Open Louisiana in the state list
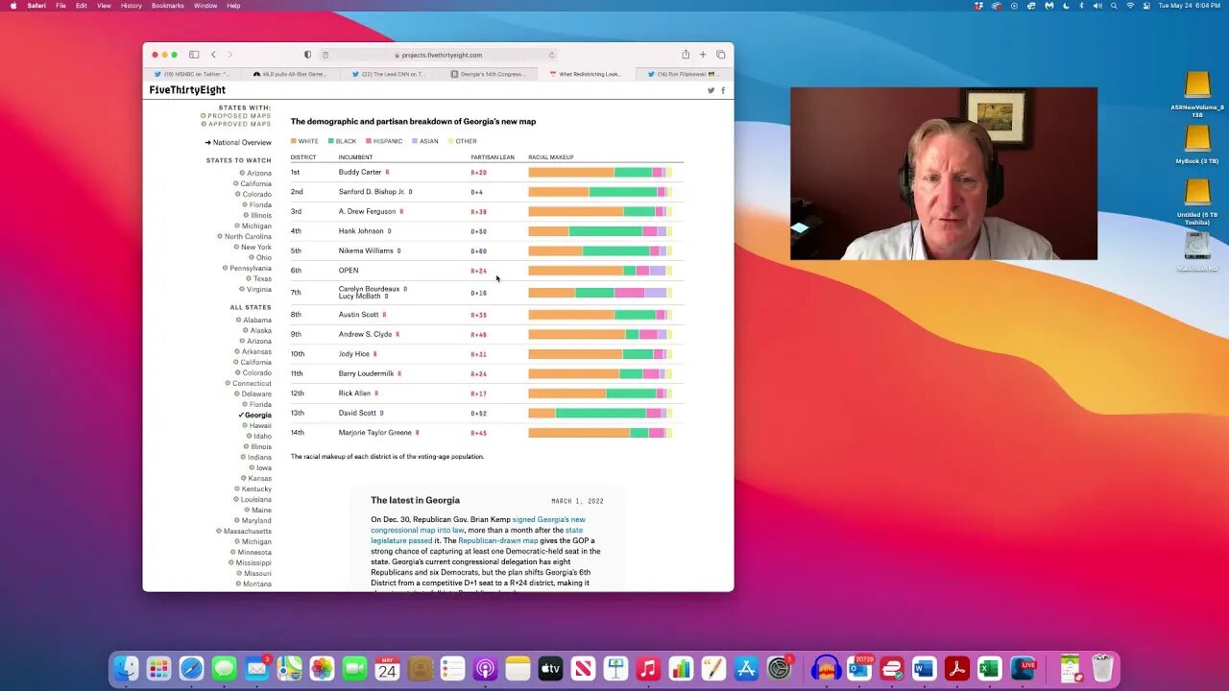1229x691 pixels. point(253,500)
